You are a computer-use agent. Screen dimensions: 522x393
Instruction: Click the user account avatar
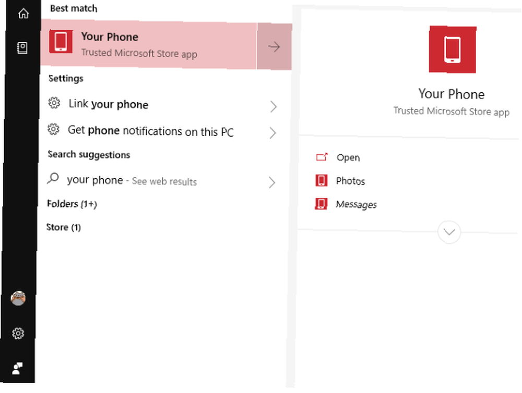18,298
